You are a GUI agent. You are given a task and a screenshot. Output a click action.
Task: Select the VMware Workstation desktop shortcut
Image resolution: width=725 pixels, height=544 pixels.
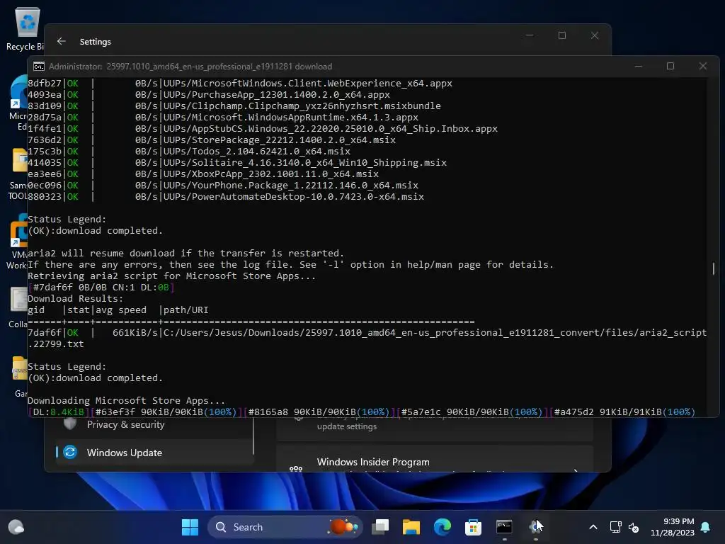pos(18,242)
